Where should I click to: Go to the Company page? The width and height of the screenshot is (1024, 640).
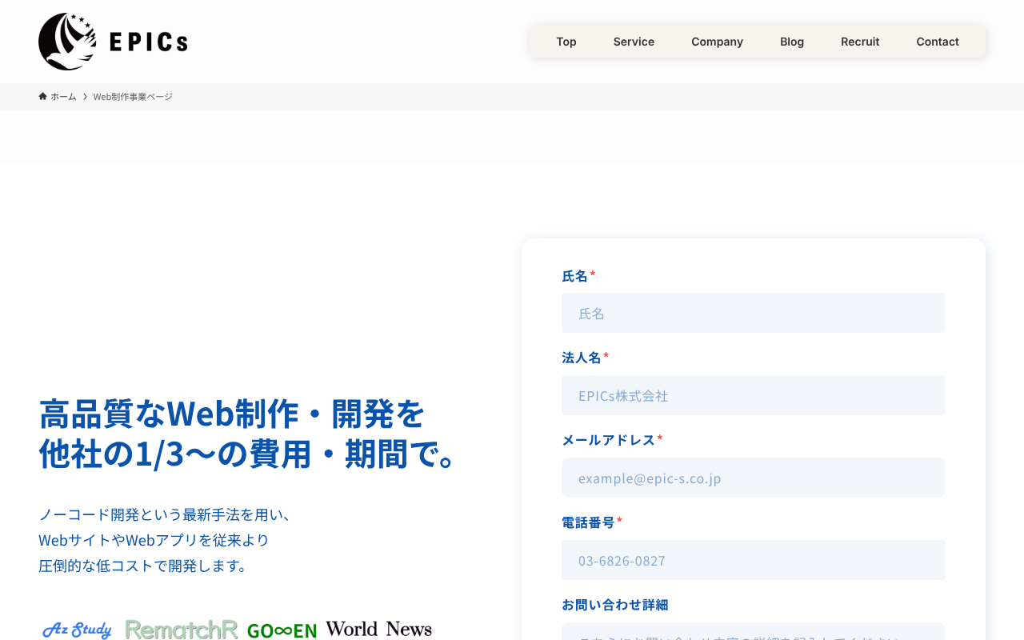click(717, 42)
